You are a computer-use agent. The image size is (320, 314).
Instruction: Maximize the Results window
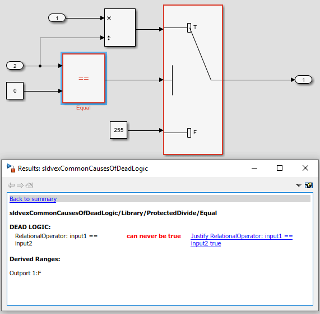click(280, 168)
